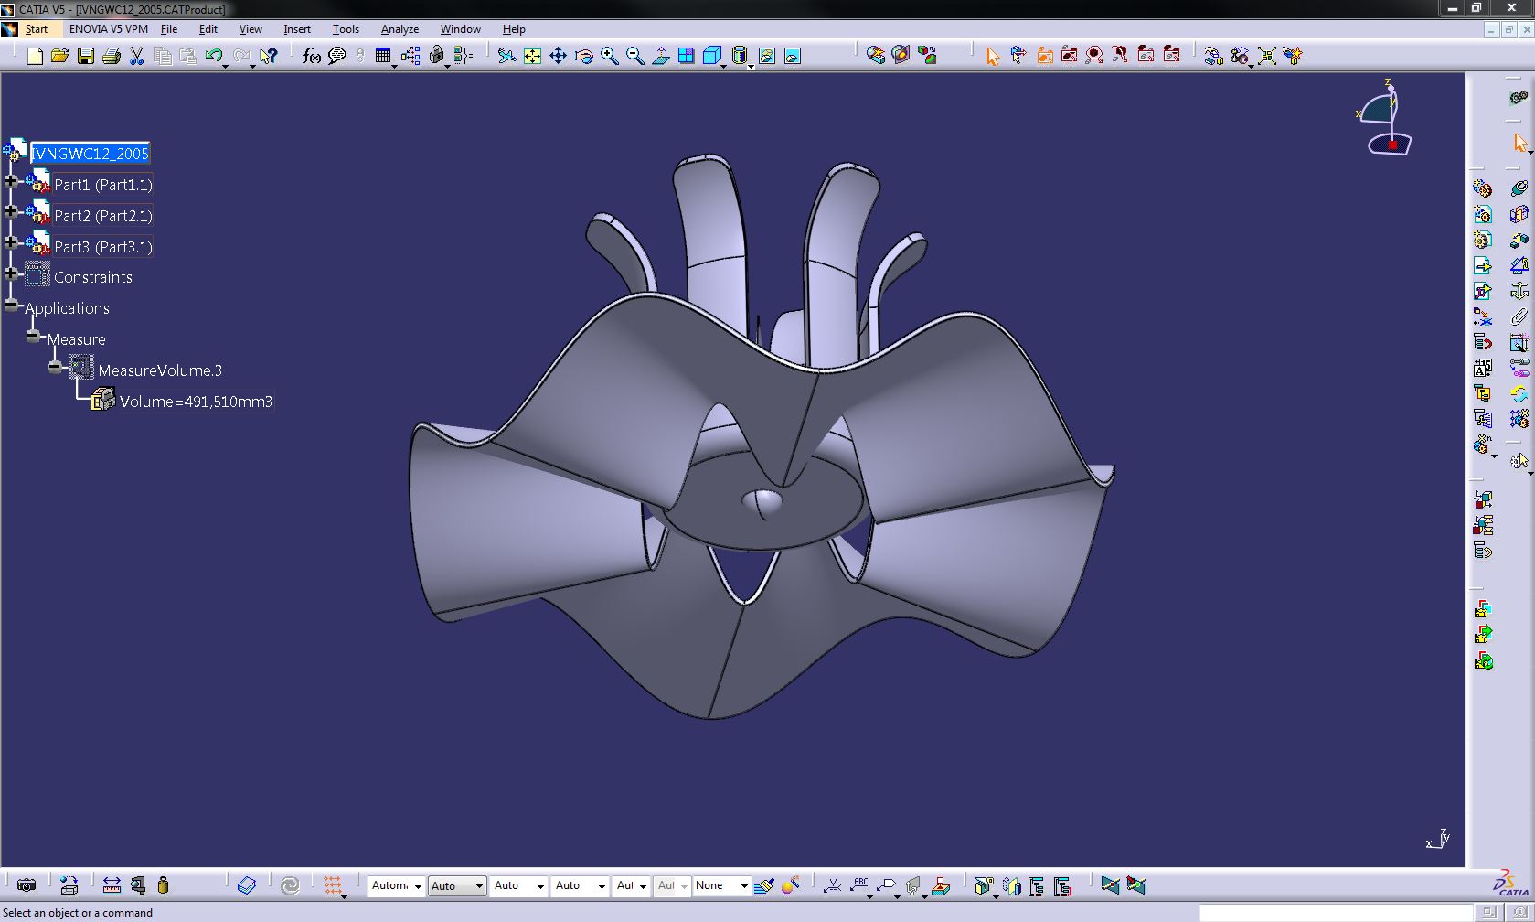This screenshot has height=922, width=1535.
Task: Expand the Constraints node
Action: pos(11,273)
